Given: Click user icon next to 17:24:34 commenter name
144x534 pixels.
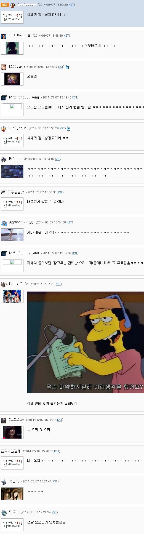Looking at the screenshot, I should click(x=4, y=512).
